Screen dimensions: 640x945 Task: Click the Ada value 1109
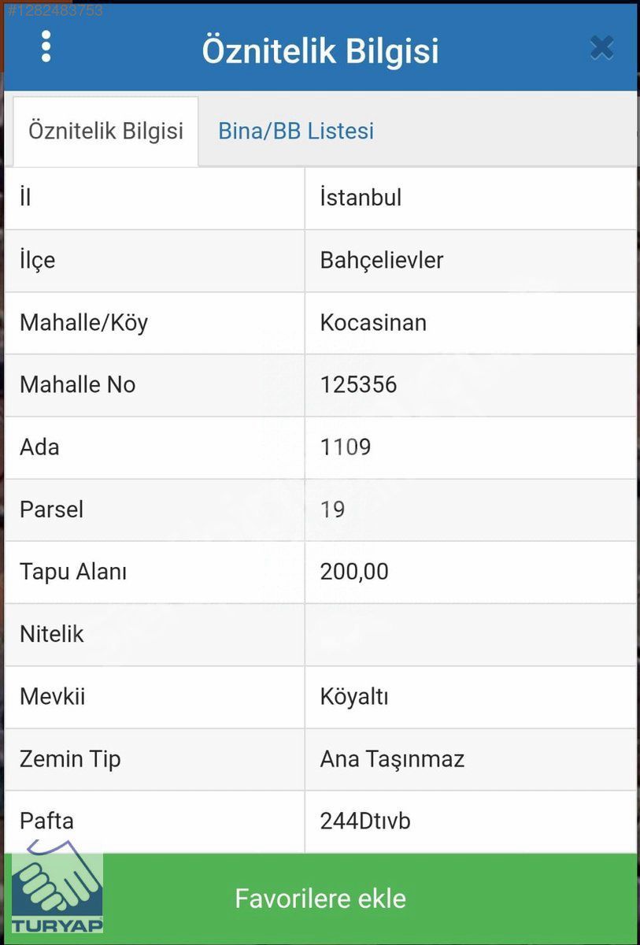(346, 447)
